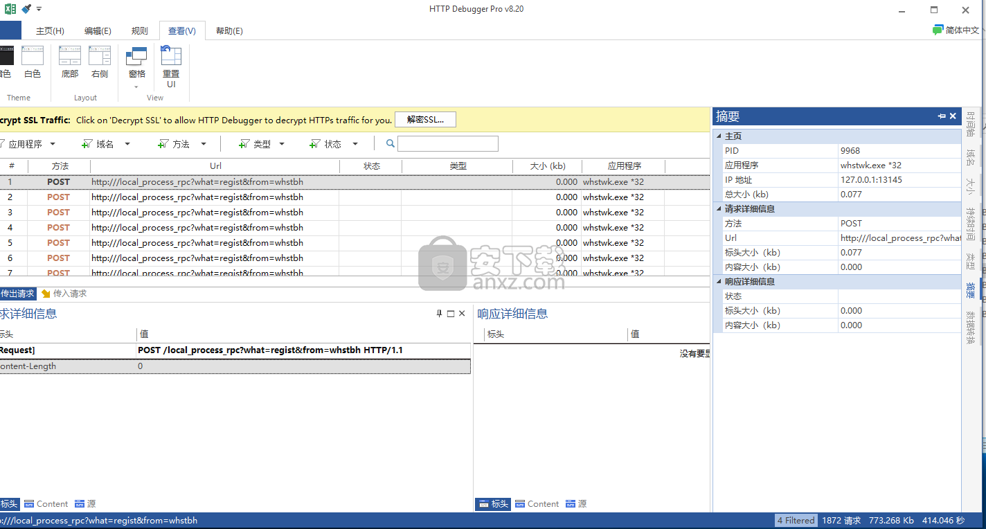This screenshot has height=529, width=986.
Task: Open the 主页(H) ribbon tab
Action: pos(50,30)
